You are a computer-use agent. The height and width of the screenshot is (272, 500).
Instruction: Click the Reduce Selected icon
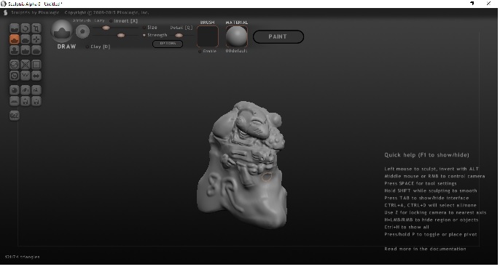click(x=26, y=65)
